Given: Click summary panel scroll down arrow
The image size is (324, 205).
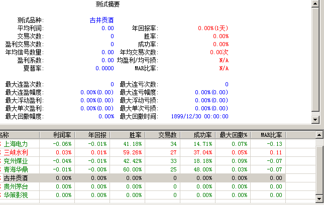Looking at the screenshot, I should (315, 120).
